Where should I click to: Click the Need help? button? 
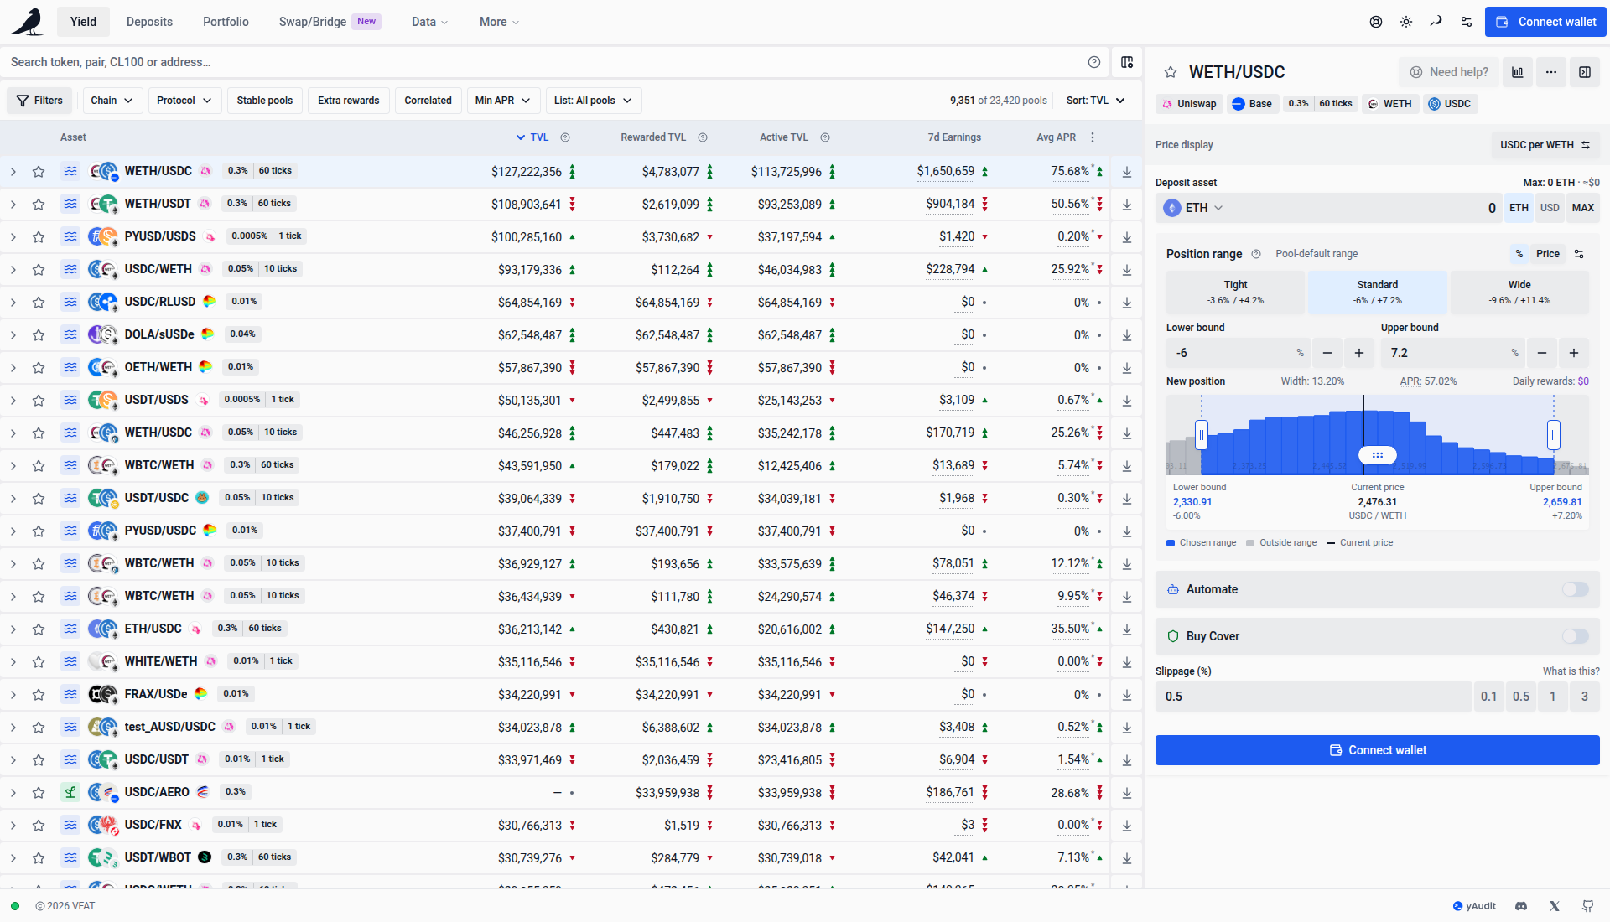tap(1448, 72)
